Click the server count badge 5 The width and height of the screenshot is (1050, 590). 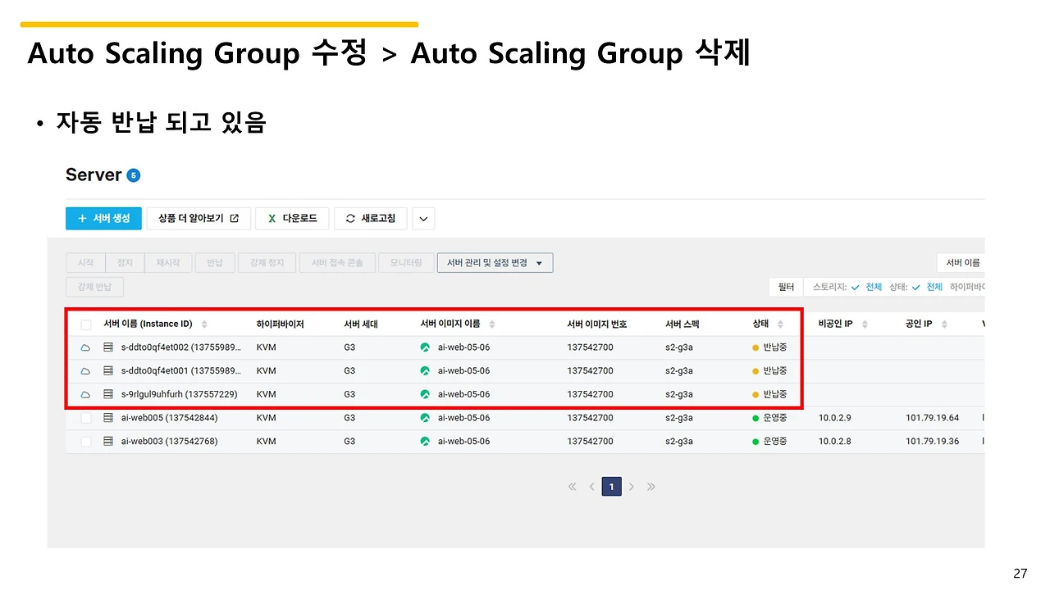pos(134,175)
